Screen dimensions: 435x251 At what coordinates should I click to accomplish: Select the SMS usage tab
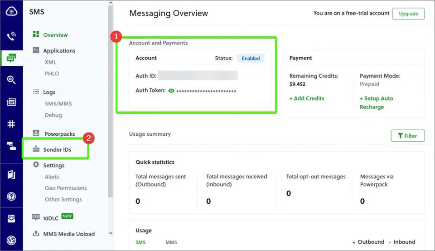[140, 242]
